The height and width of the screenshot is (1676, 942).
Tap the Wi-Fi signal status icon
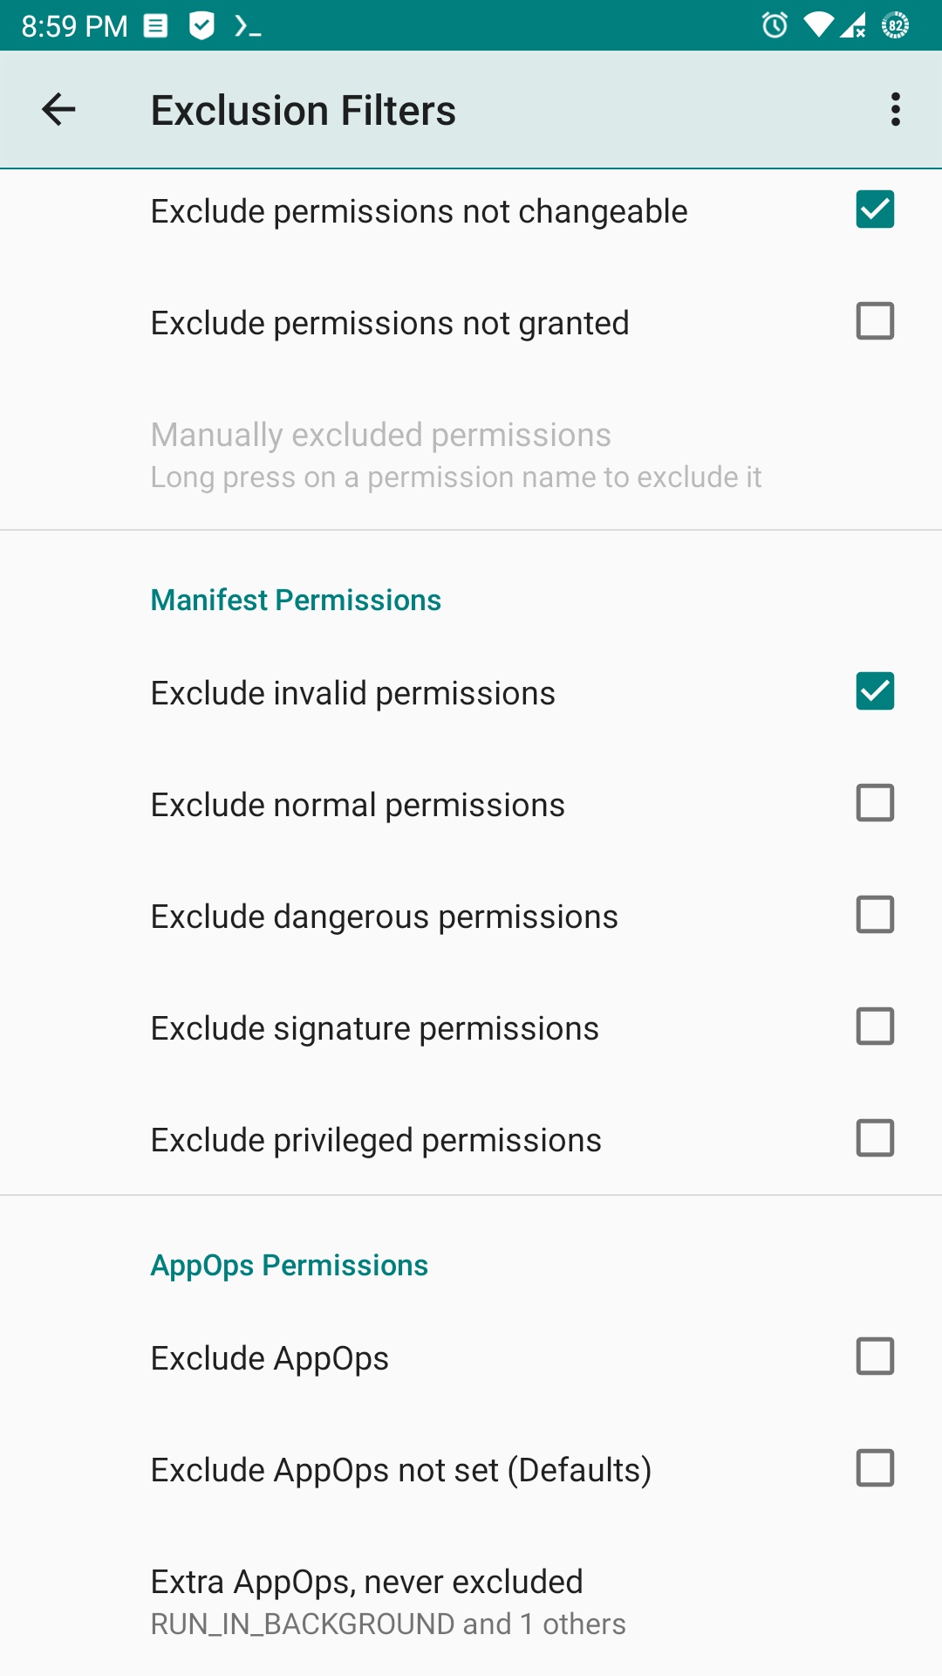tap(818, 25)
